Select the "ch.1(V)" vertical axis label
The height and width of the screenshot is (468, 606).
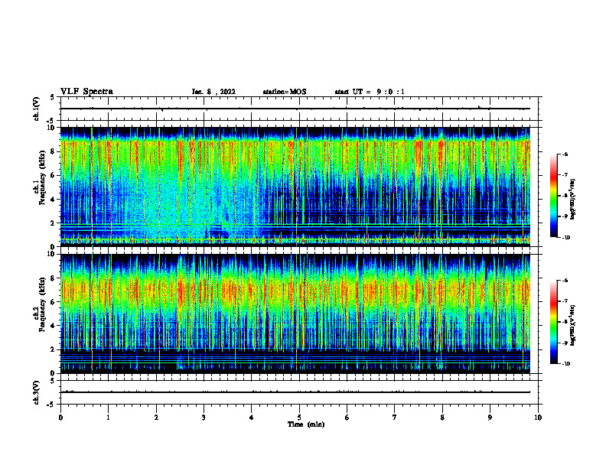point(37,109)
